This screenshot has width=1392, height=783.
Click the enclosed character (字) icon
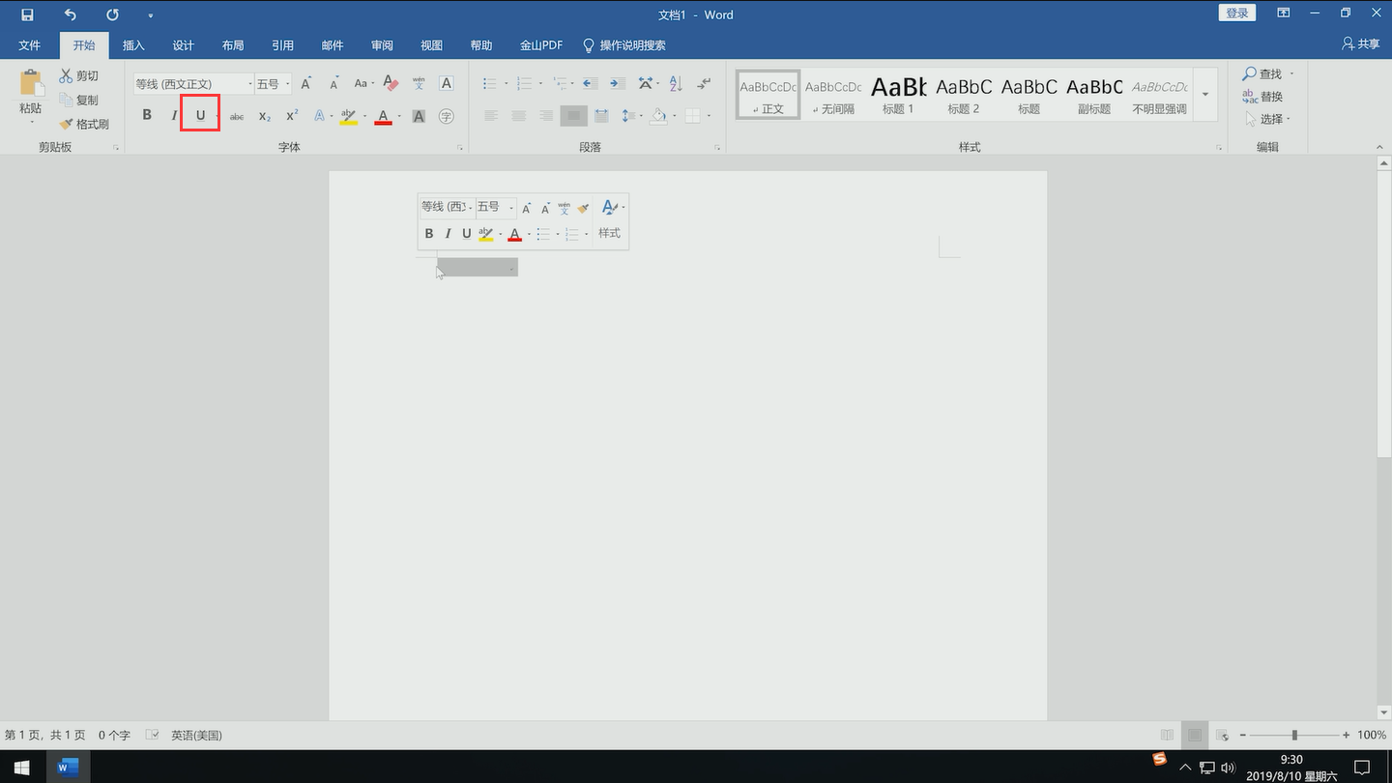pyautogui.click(x=447, y=116)
